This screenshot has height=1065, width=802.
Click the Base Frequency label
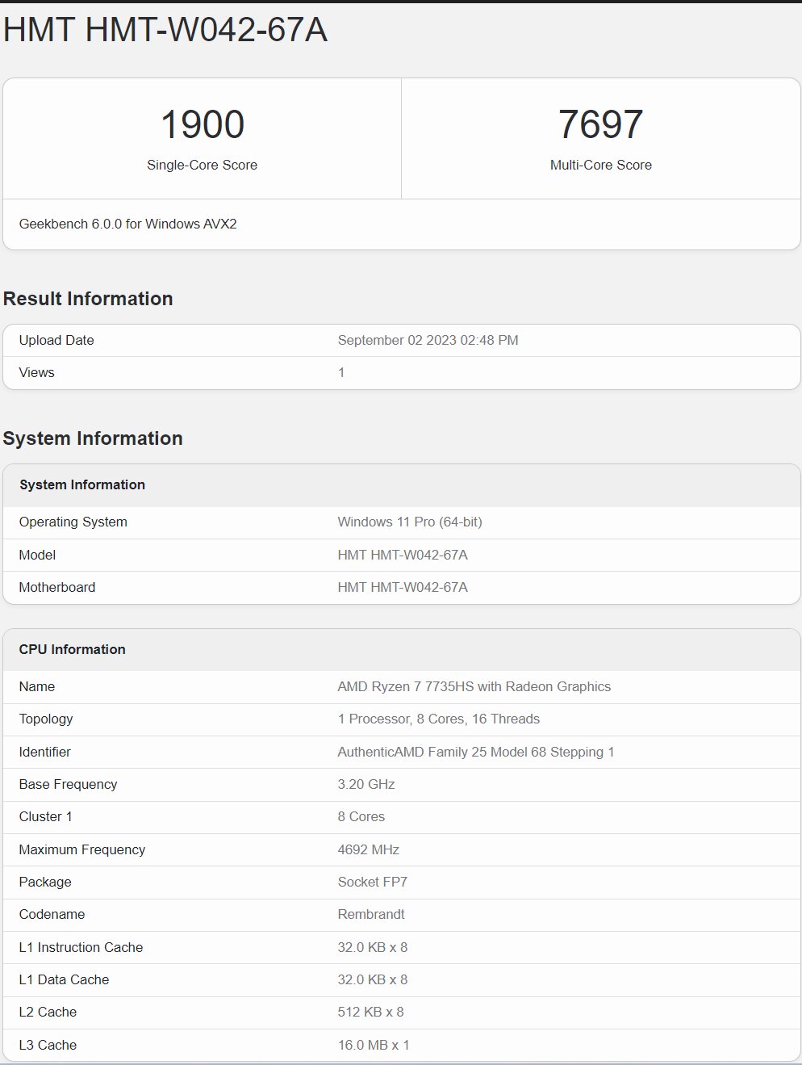point(69,784)
